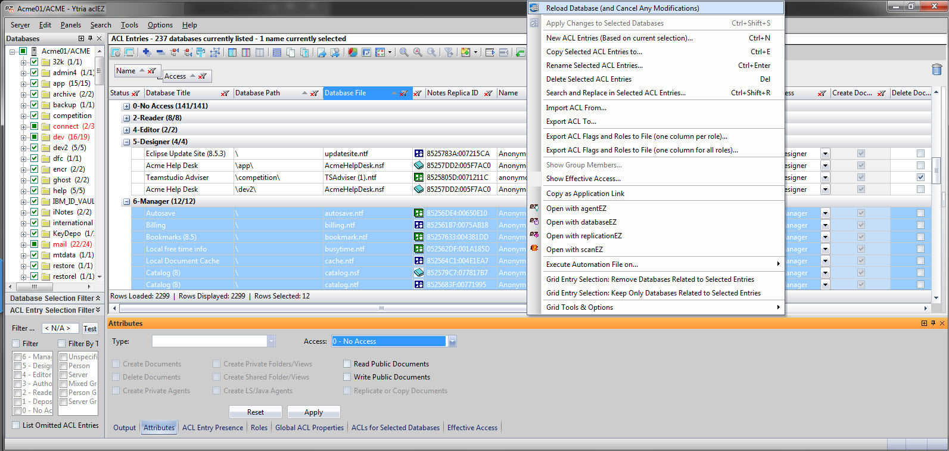Expand the 2-Reader group
949x451 pixels.
pyautogui.click(x=126, y=119)
